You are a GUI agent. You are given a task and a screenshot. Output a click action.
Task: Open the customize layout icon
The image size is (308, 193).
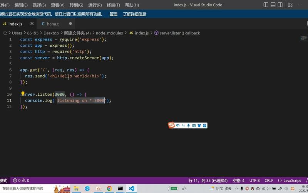point(290,5)
